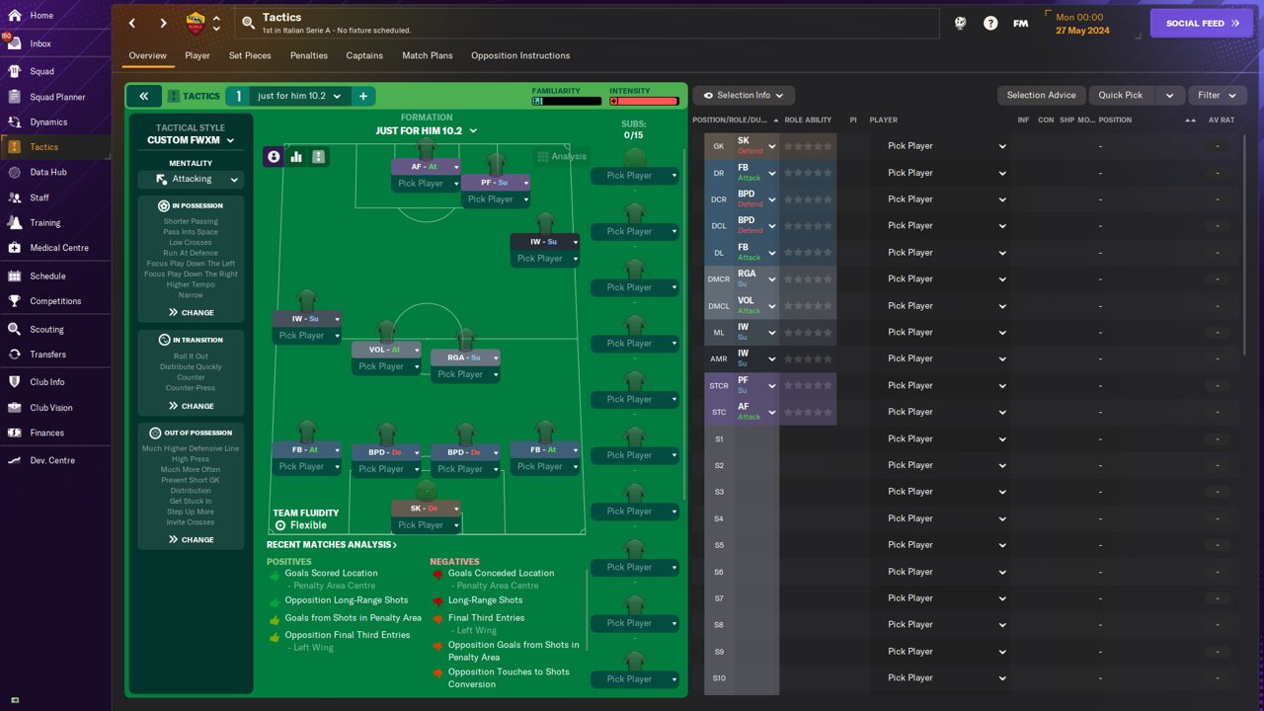Open the Opposition Instructions tab
Screen dimensions: 1264x711
(520, 55)
